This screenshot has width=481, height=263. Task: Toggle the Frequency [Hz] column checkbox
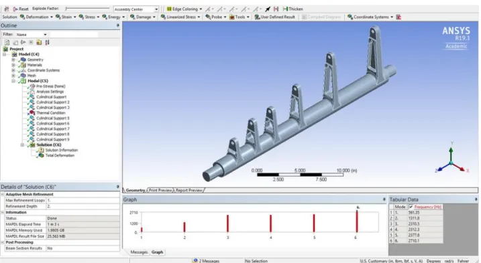(x=411, y=207)
